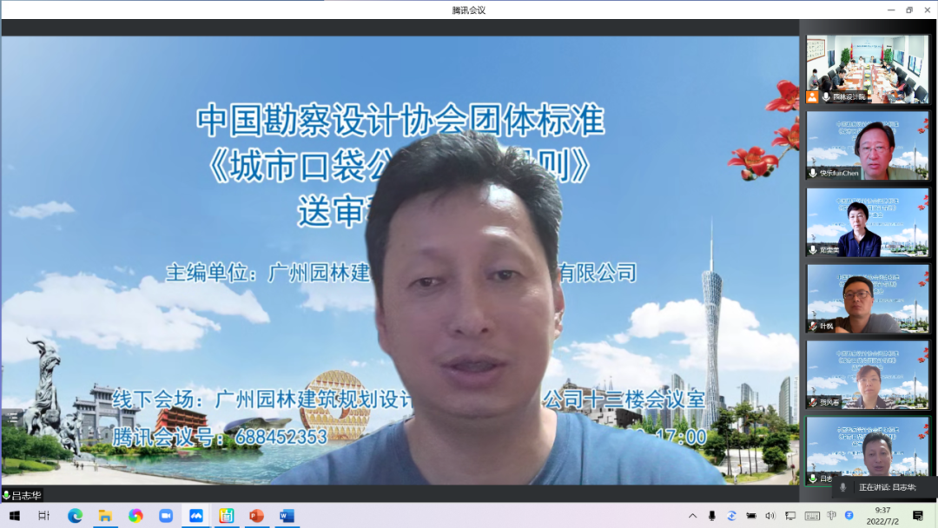Viewport: 938px width, 528px height.
Task: Open the Zoom app from the taskbar
Action: pos(166,516)
